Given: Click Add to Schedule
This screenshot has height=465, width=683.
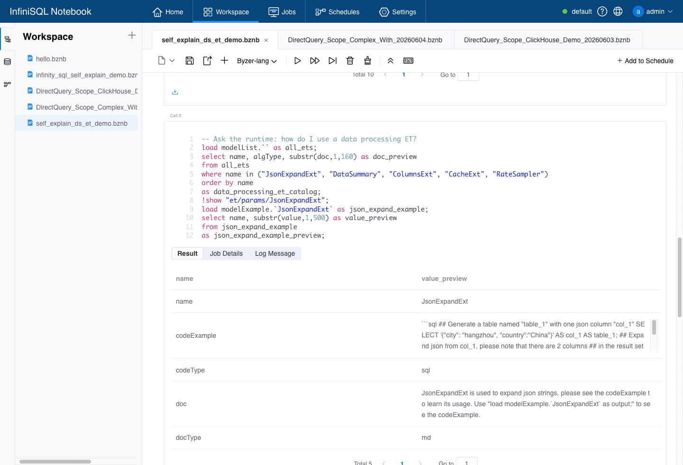Looking at the screenshot, I should click(645, 61).
